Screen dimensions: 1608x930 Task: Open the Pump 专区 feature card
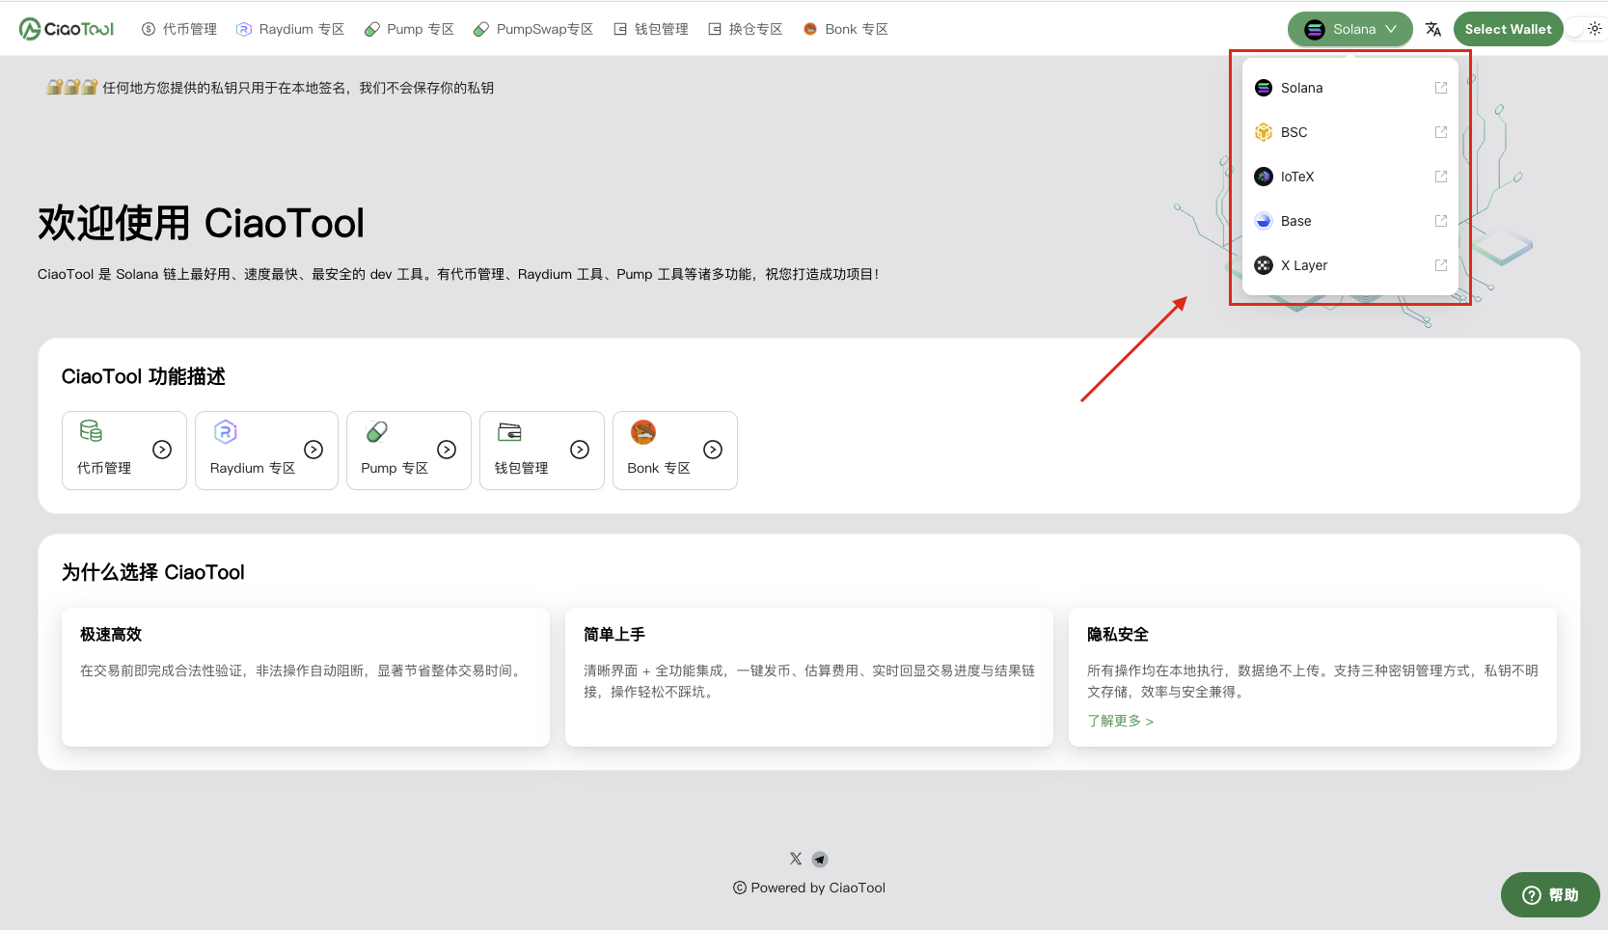click(x=409, y=451)
